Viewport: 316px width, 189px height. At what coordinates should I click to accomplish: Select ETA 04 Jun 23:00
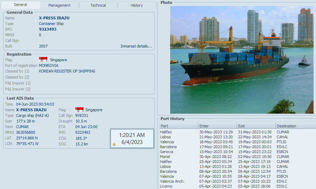coord(86,127)
